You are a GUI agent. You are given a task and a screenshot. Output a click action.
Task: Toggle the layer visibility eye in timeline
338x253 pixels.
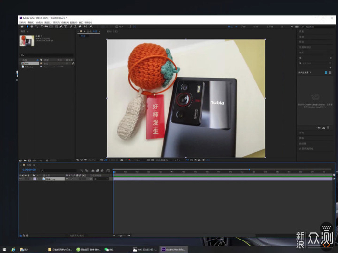(20, 179)
